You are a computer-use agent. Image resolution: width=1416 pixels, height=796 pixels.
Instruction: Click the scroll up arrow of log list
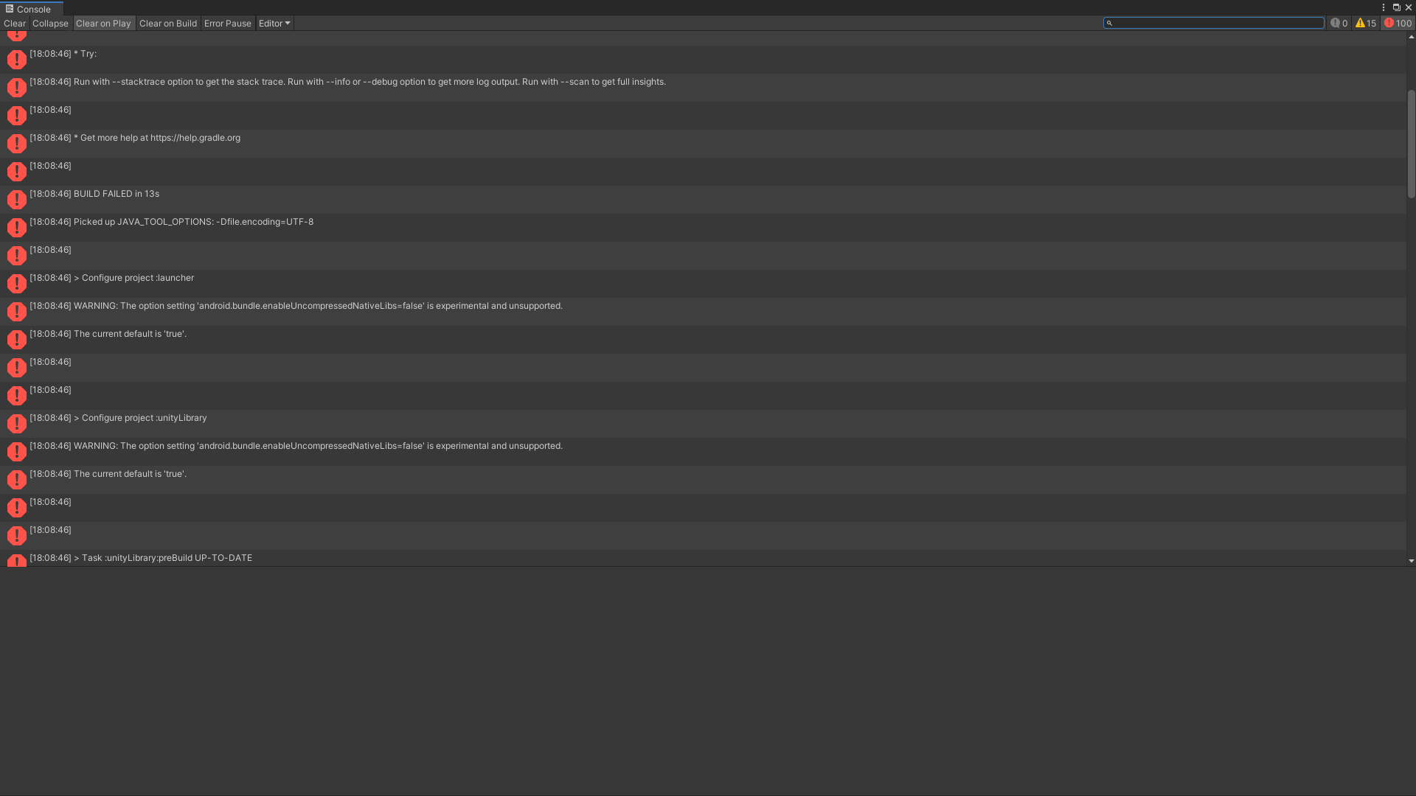coord(1411,36)
